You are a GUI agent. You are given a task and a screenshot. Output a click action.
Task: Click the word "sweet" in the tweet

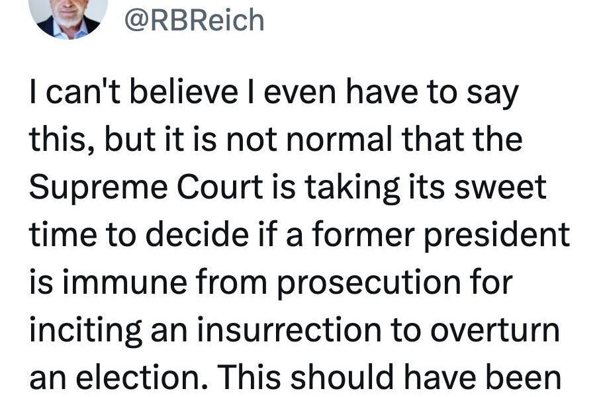click(x=500, y=187)
